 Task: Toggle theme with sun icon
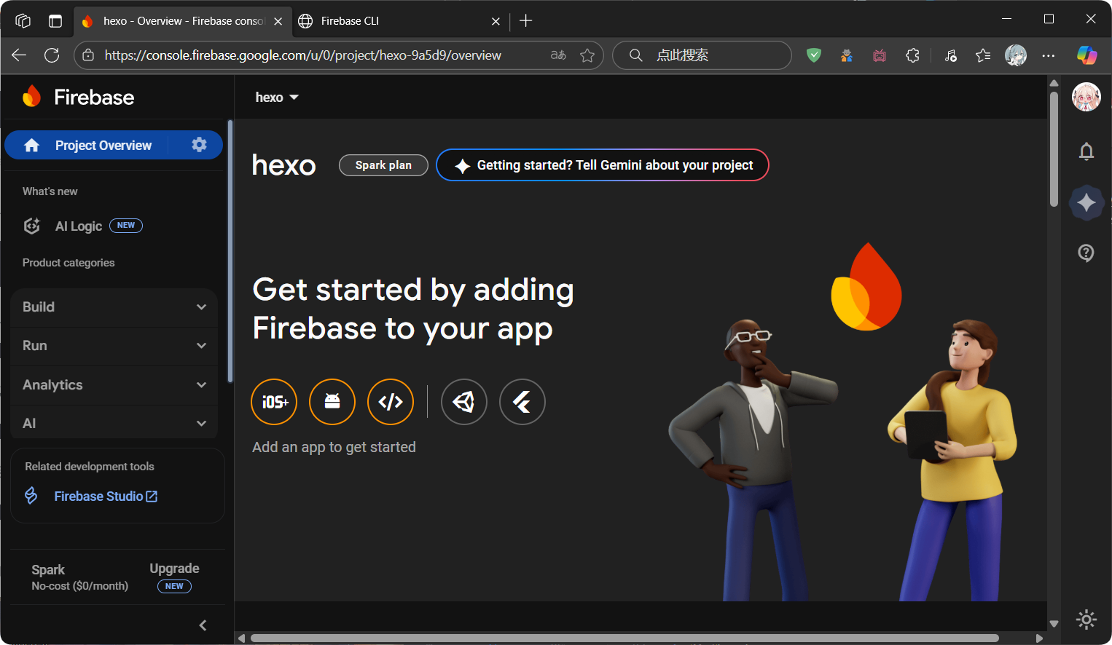click(x=1086, y=620)
